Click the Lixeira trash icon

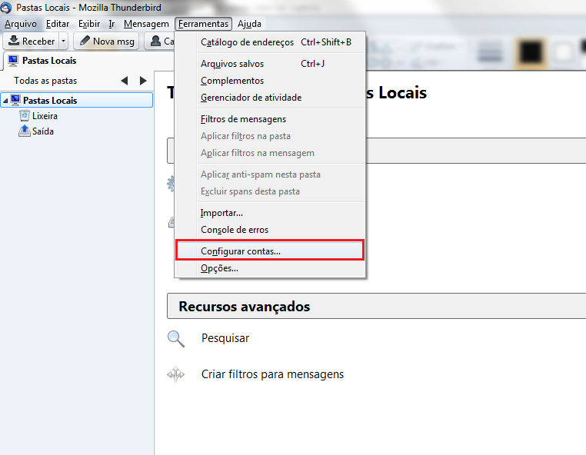25,116
